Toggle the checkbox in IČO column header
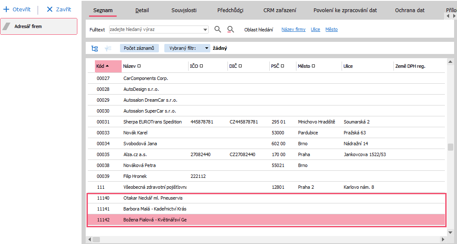Screen dimensions: 457x244 point(202,66)
